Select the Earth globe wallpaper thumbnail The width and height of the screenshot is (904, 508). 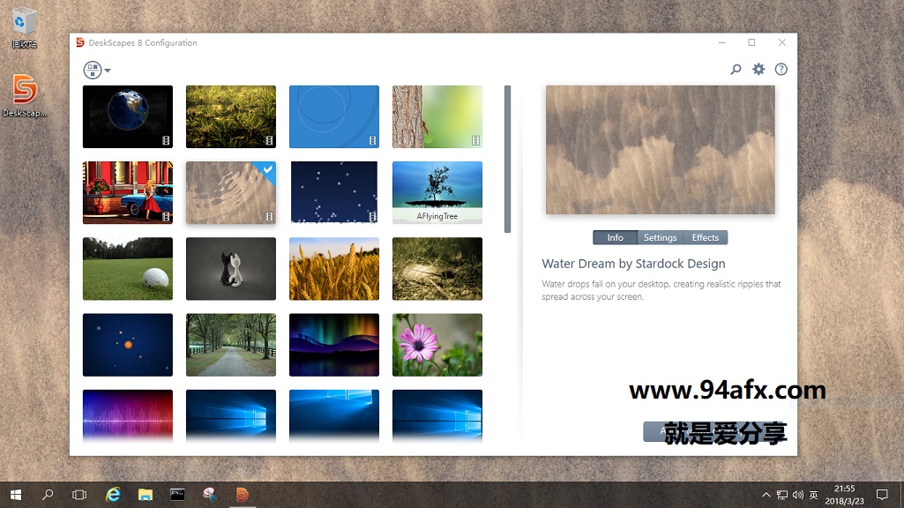[127, 116]
